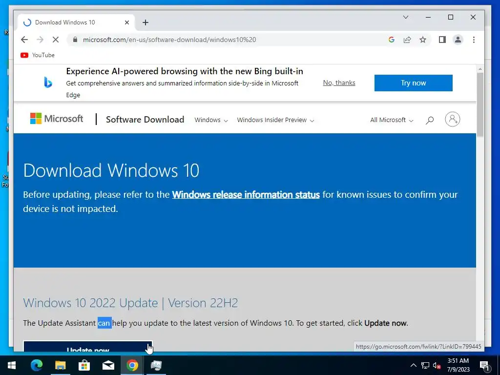The width and height of the screenshot is (500, 375).
Task: Open Mail app from taskbar
Action: (x=108, y=365)
